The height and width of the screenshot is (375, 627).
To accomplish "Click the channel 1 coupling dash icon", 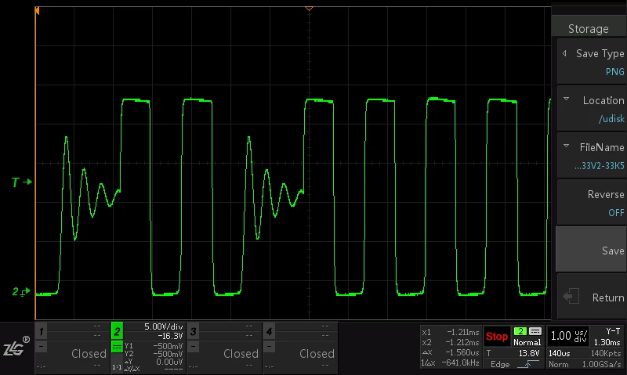I will (x=42, y=346).
